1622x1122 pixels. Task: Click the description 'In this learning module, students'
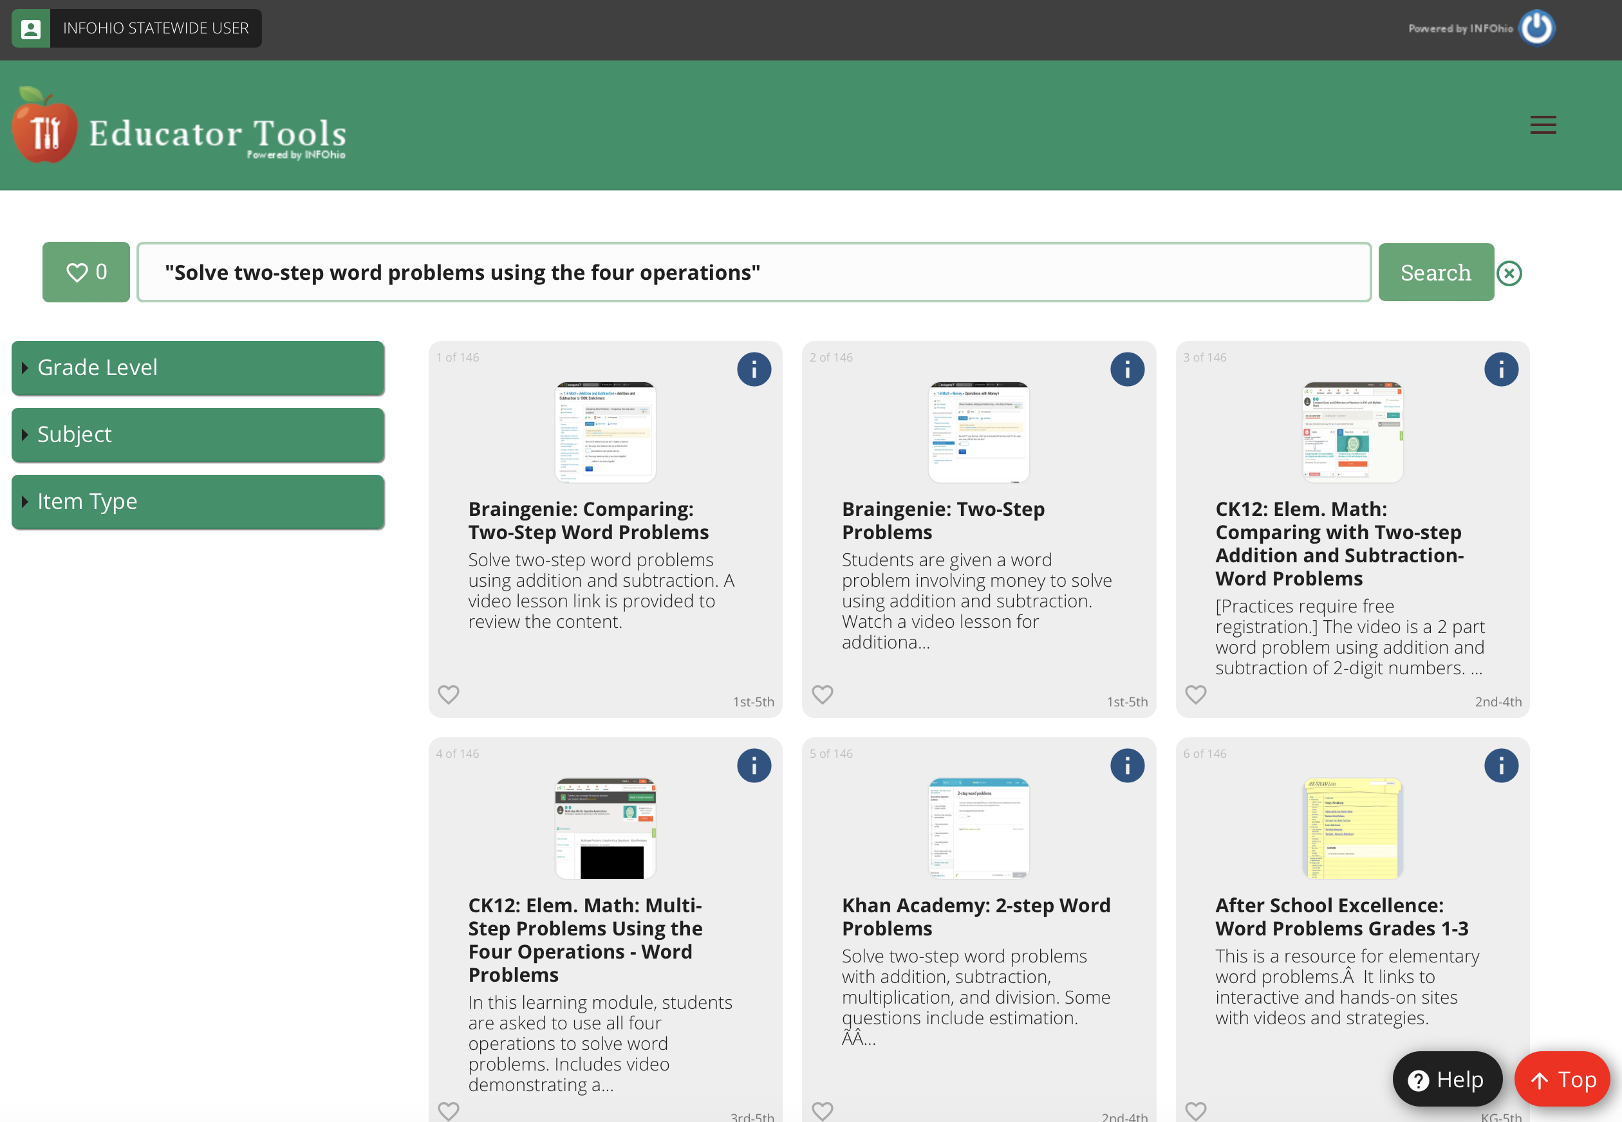600,1044
